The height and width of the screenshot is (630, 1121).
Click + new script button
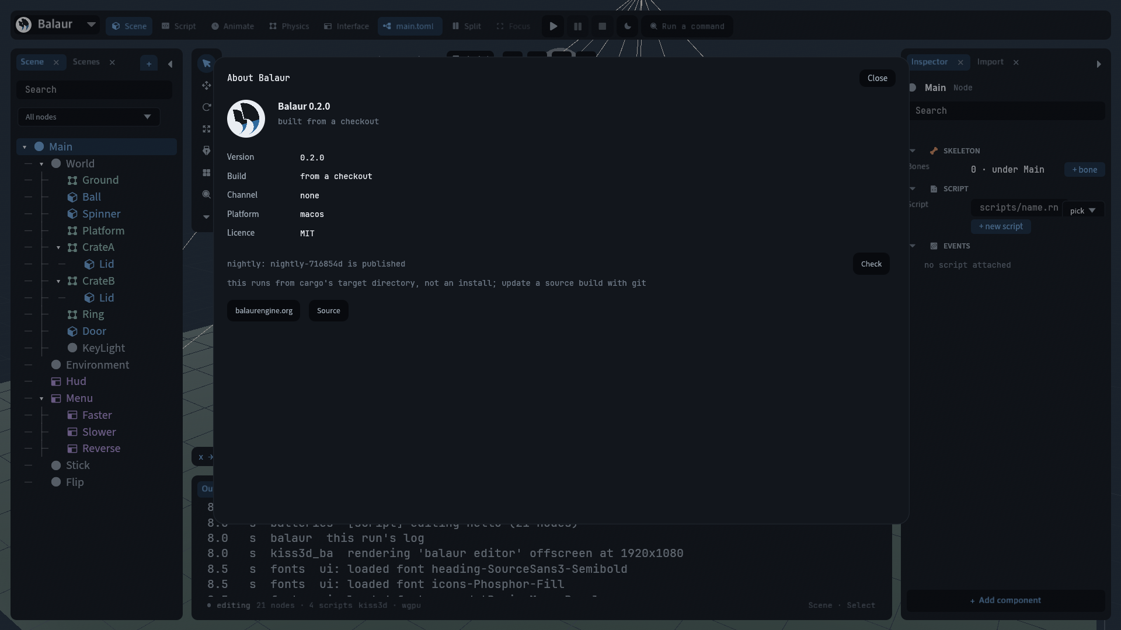pos(1001,226)
